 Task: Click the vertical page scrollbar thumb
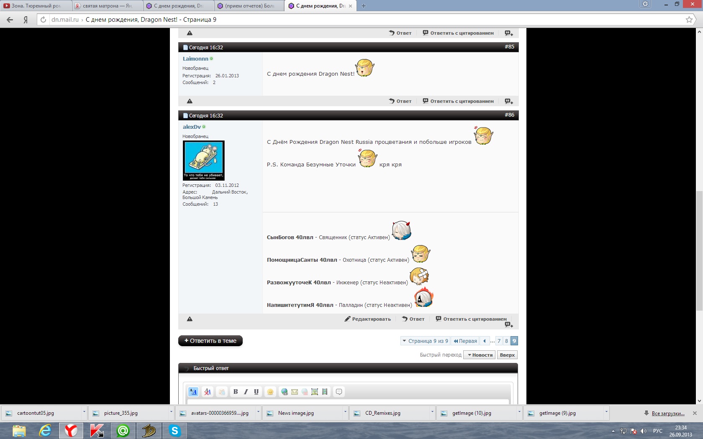tap(699, 250)
